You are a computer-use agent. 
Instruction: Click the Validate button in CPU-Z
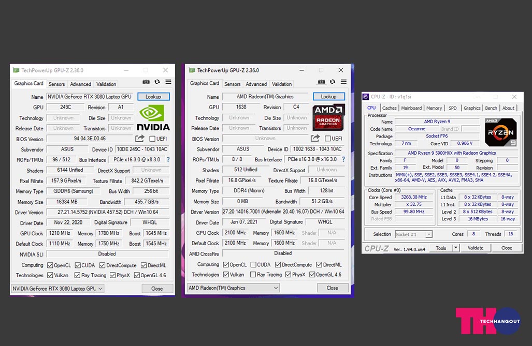tap(476, 248)
